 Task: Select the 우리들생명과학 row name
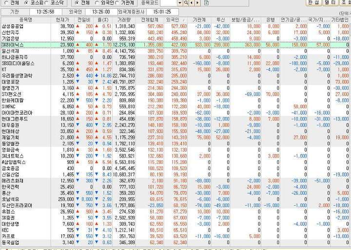(17, 76)
